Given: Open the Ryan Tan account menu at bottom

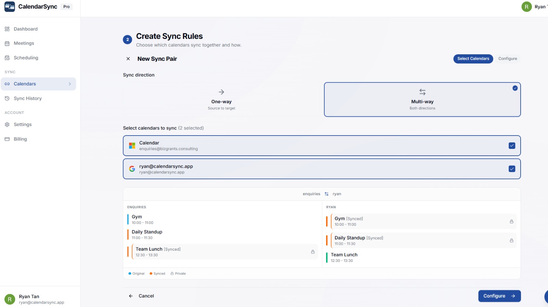Looking at the screenshot, I should point(34,299).
